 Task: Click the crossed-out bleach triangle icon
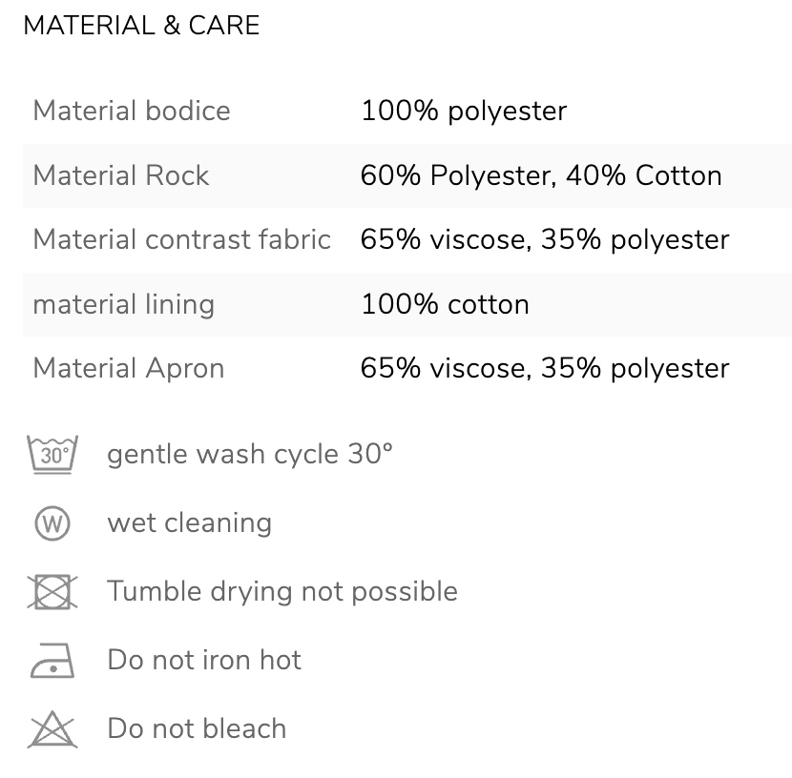click(x=52, y=729)
